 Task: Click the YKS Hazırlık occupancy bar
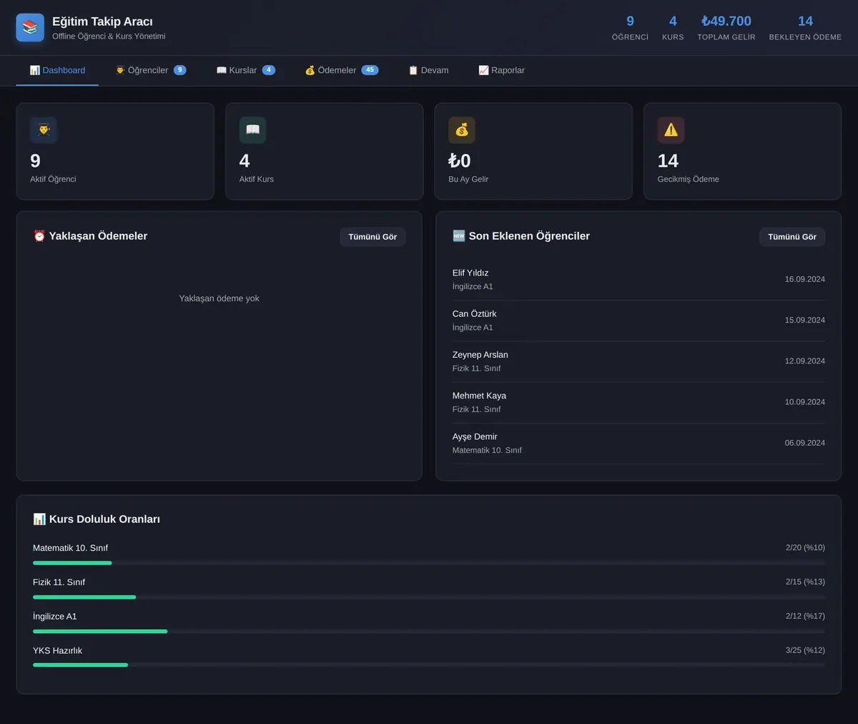coord(429,665)
